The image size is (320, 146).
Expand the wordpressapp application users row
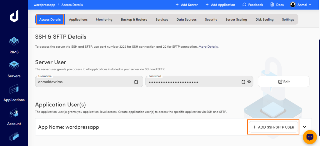[304, 127]
